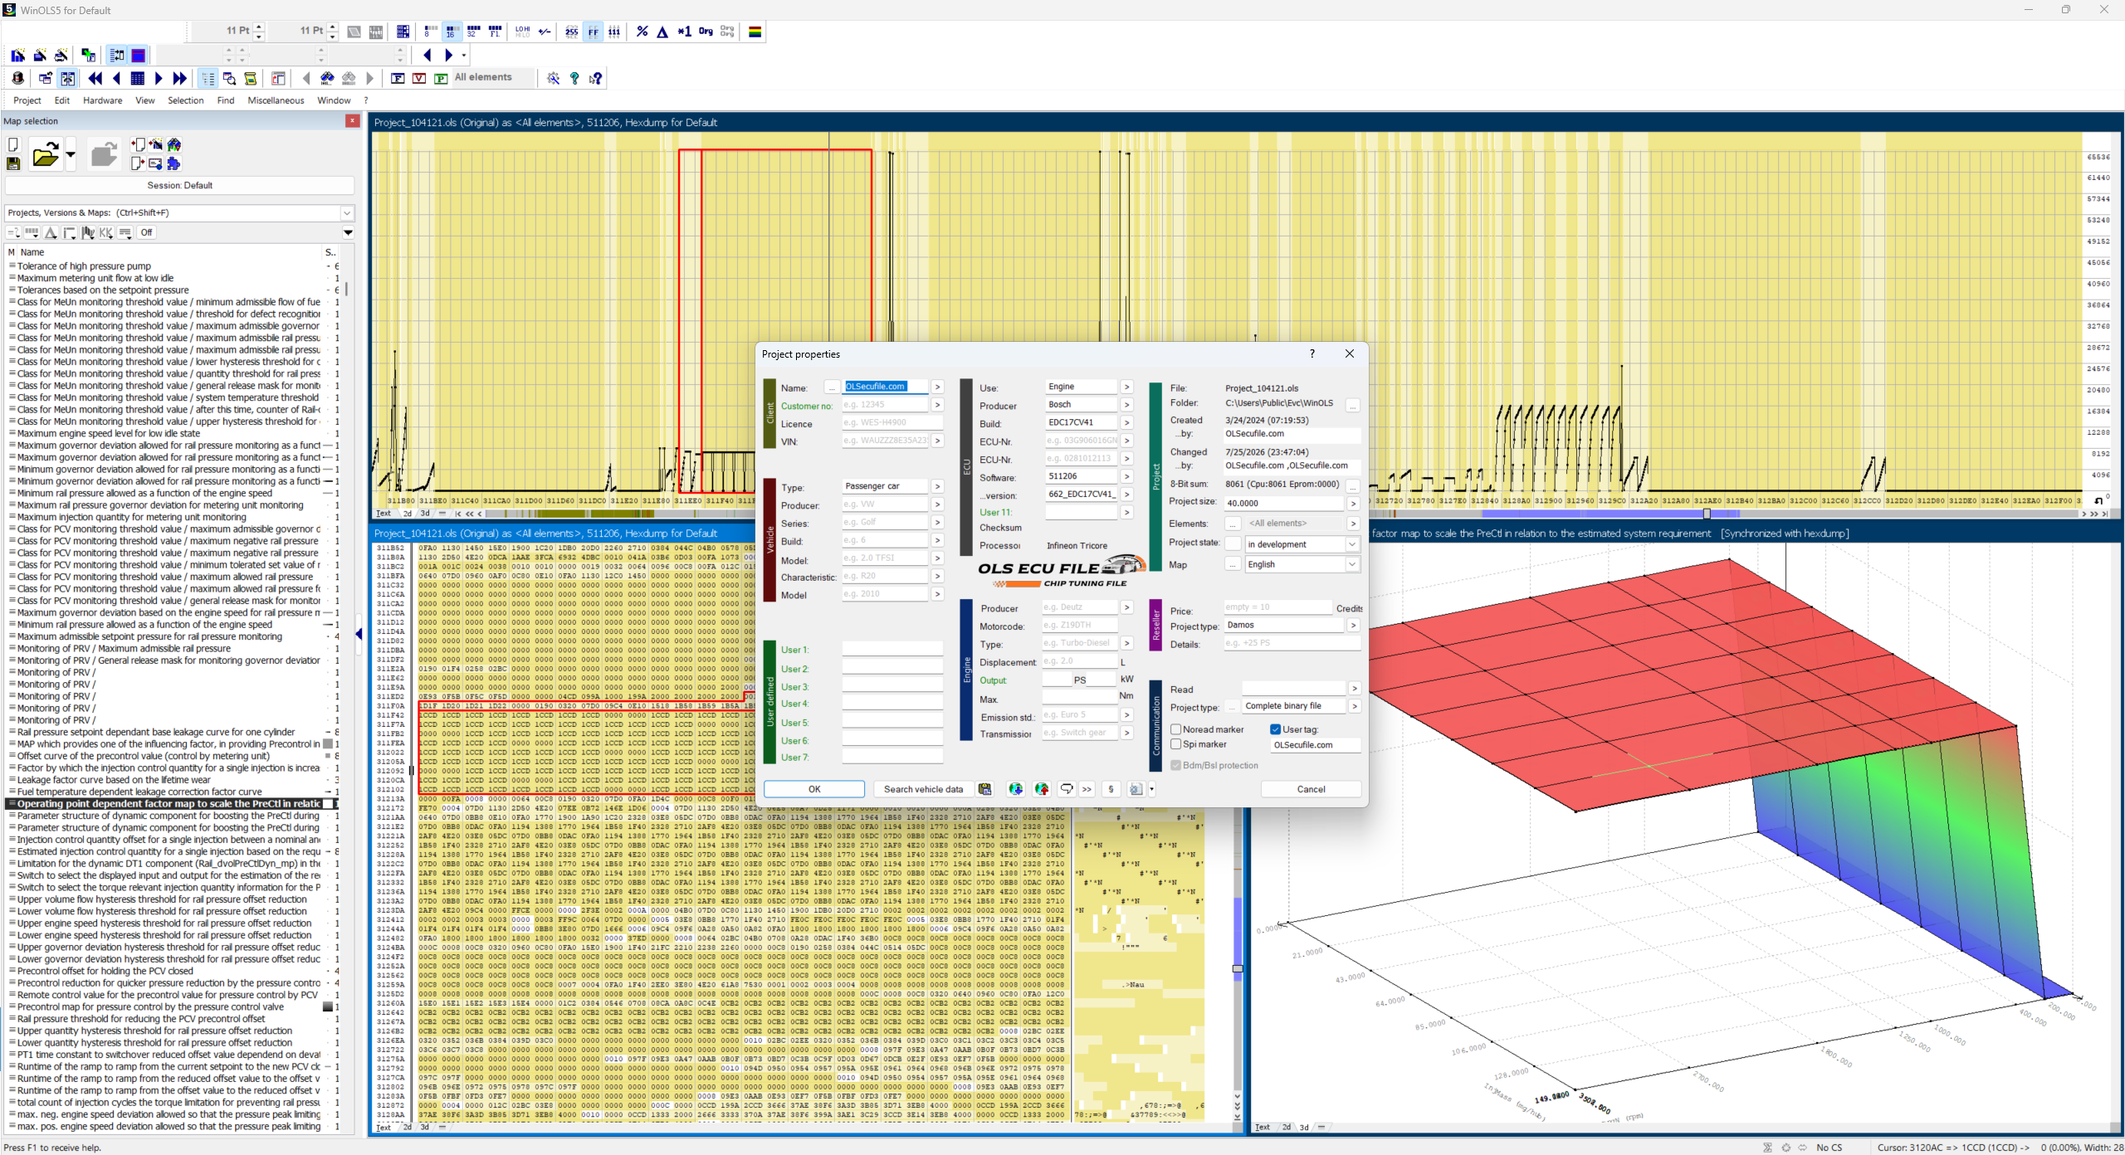This screenshot has width=2125, height=1155.
Task: Create a new blank project
Action: [13, 145]
